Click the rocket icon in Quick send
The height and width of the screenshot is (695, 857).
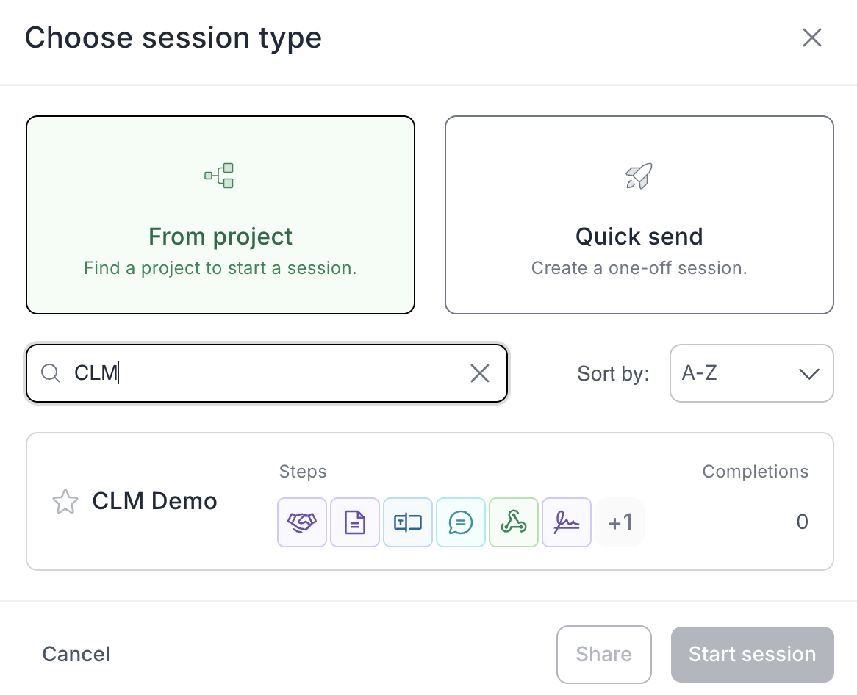point(639,176)
